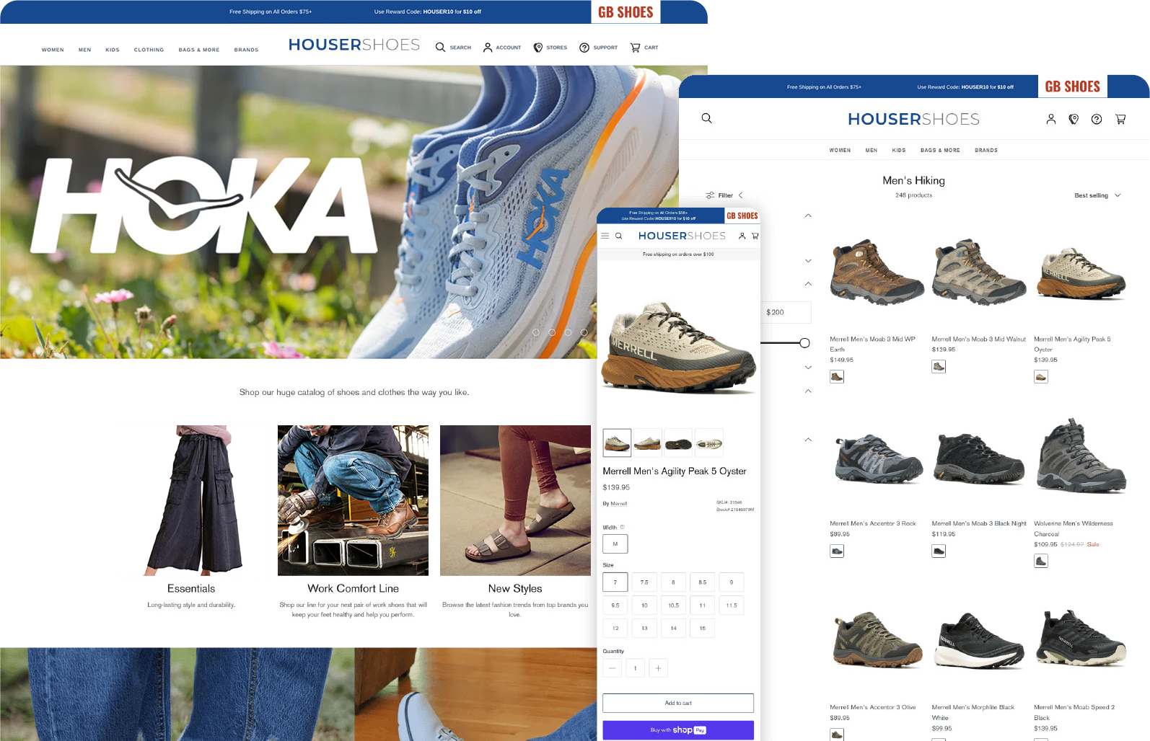The height and width of the screenshot is (741, 1150).
Task: Open Wolverine Men's Wilderness Charcoal product
Action: pyautogui.click(x=1074, y=529)
